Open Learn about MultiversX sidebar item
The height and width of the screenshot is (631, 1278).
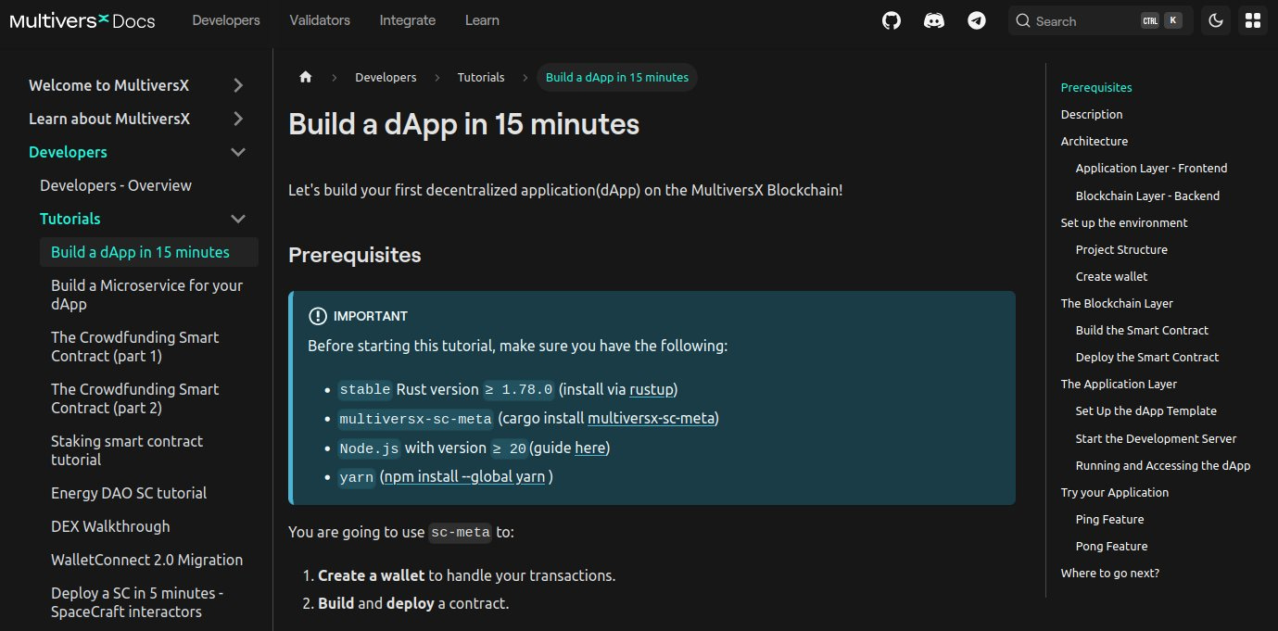click(109, 119)
